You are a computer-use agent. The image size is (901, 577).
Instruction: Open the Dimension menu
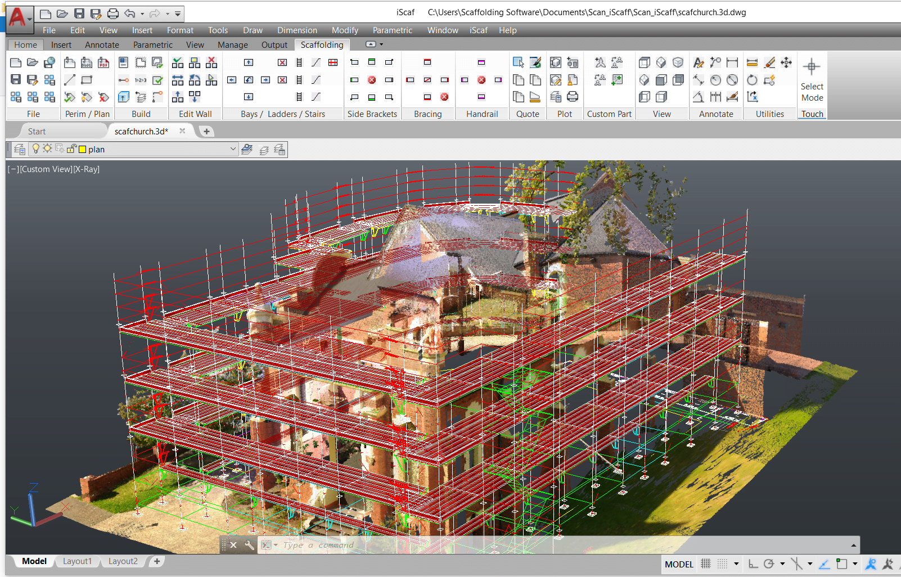pos(297,30)
